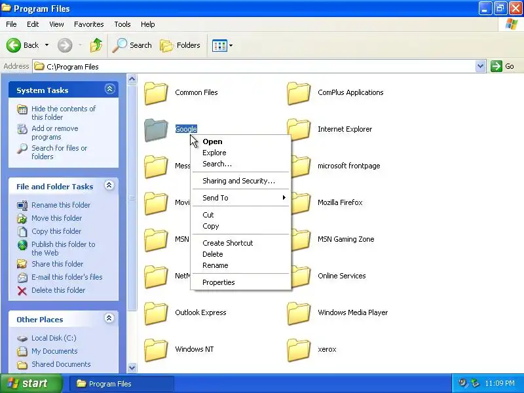Click Share this folder link
The image size is (524, 393).
[57, 264]
